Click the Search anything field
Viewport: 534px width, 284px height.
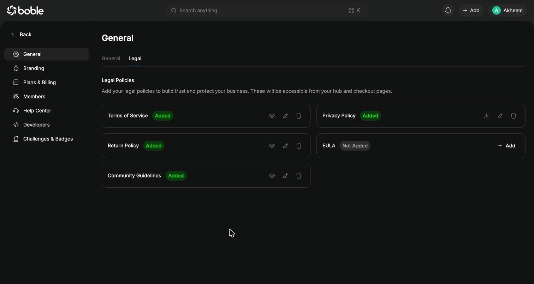[x=267, y=11]
